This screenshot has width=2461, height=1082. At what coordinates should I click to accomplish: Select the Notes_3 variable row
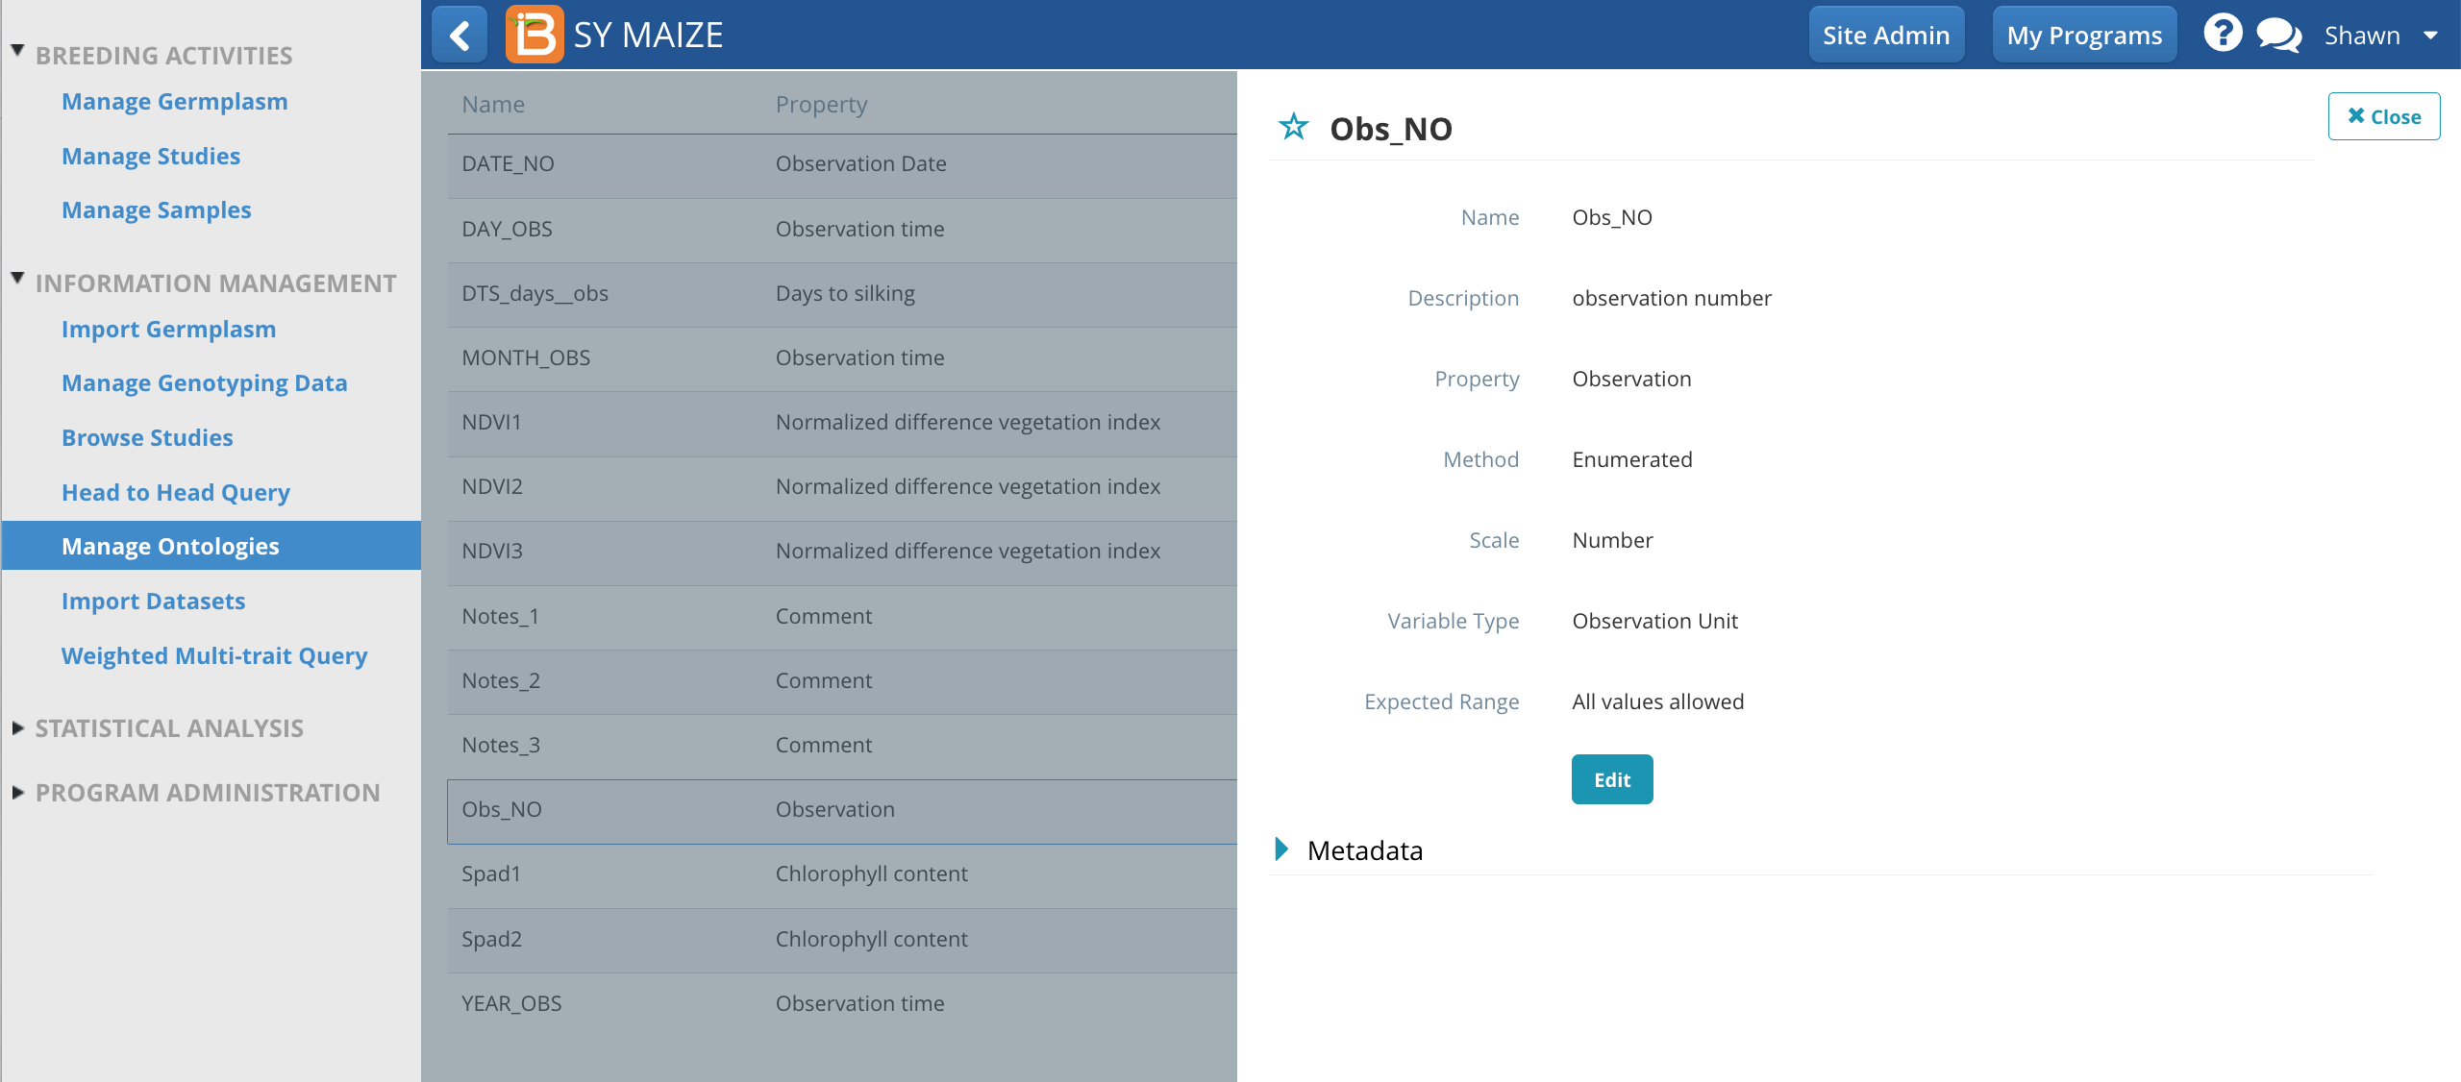tap(842, 746)
